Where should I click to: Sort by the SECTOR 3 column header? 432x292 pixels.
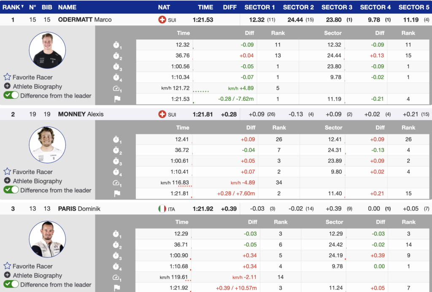(x=337, y=7)
